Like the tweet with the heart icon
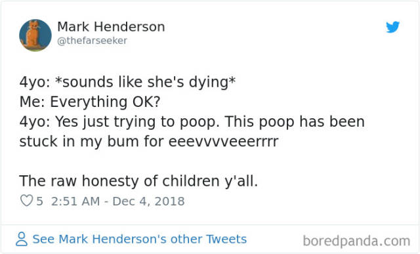Screen dimensions: 420x254 pos(26,201)
